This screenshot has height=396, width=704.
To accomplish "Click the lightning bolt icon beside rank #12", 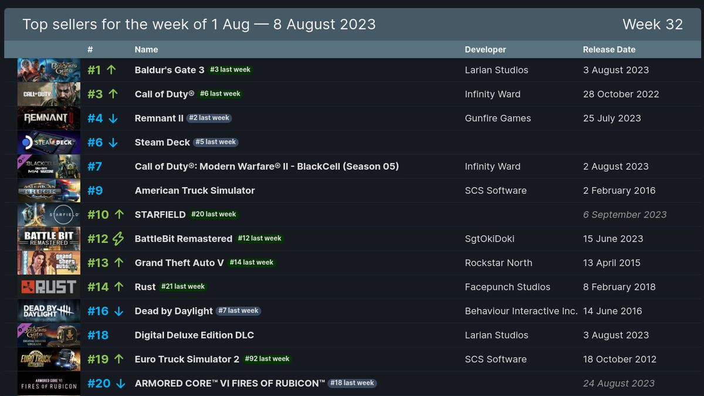I will pyautogui.click(x=119, y=238).
